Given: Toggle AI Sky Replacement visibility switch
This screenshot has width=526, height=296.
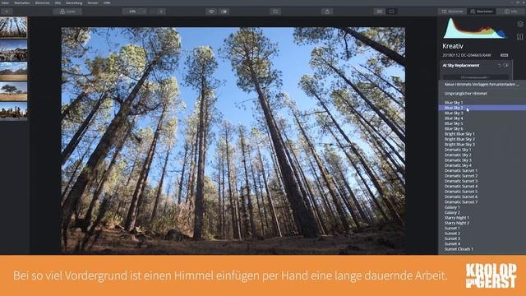Looking at the screenshot, I should pyautogui.click(x=506, y=66).
